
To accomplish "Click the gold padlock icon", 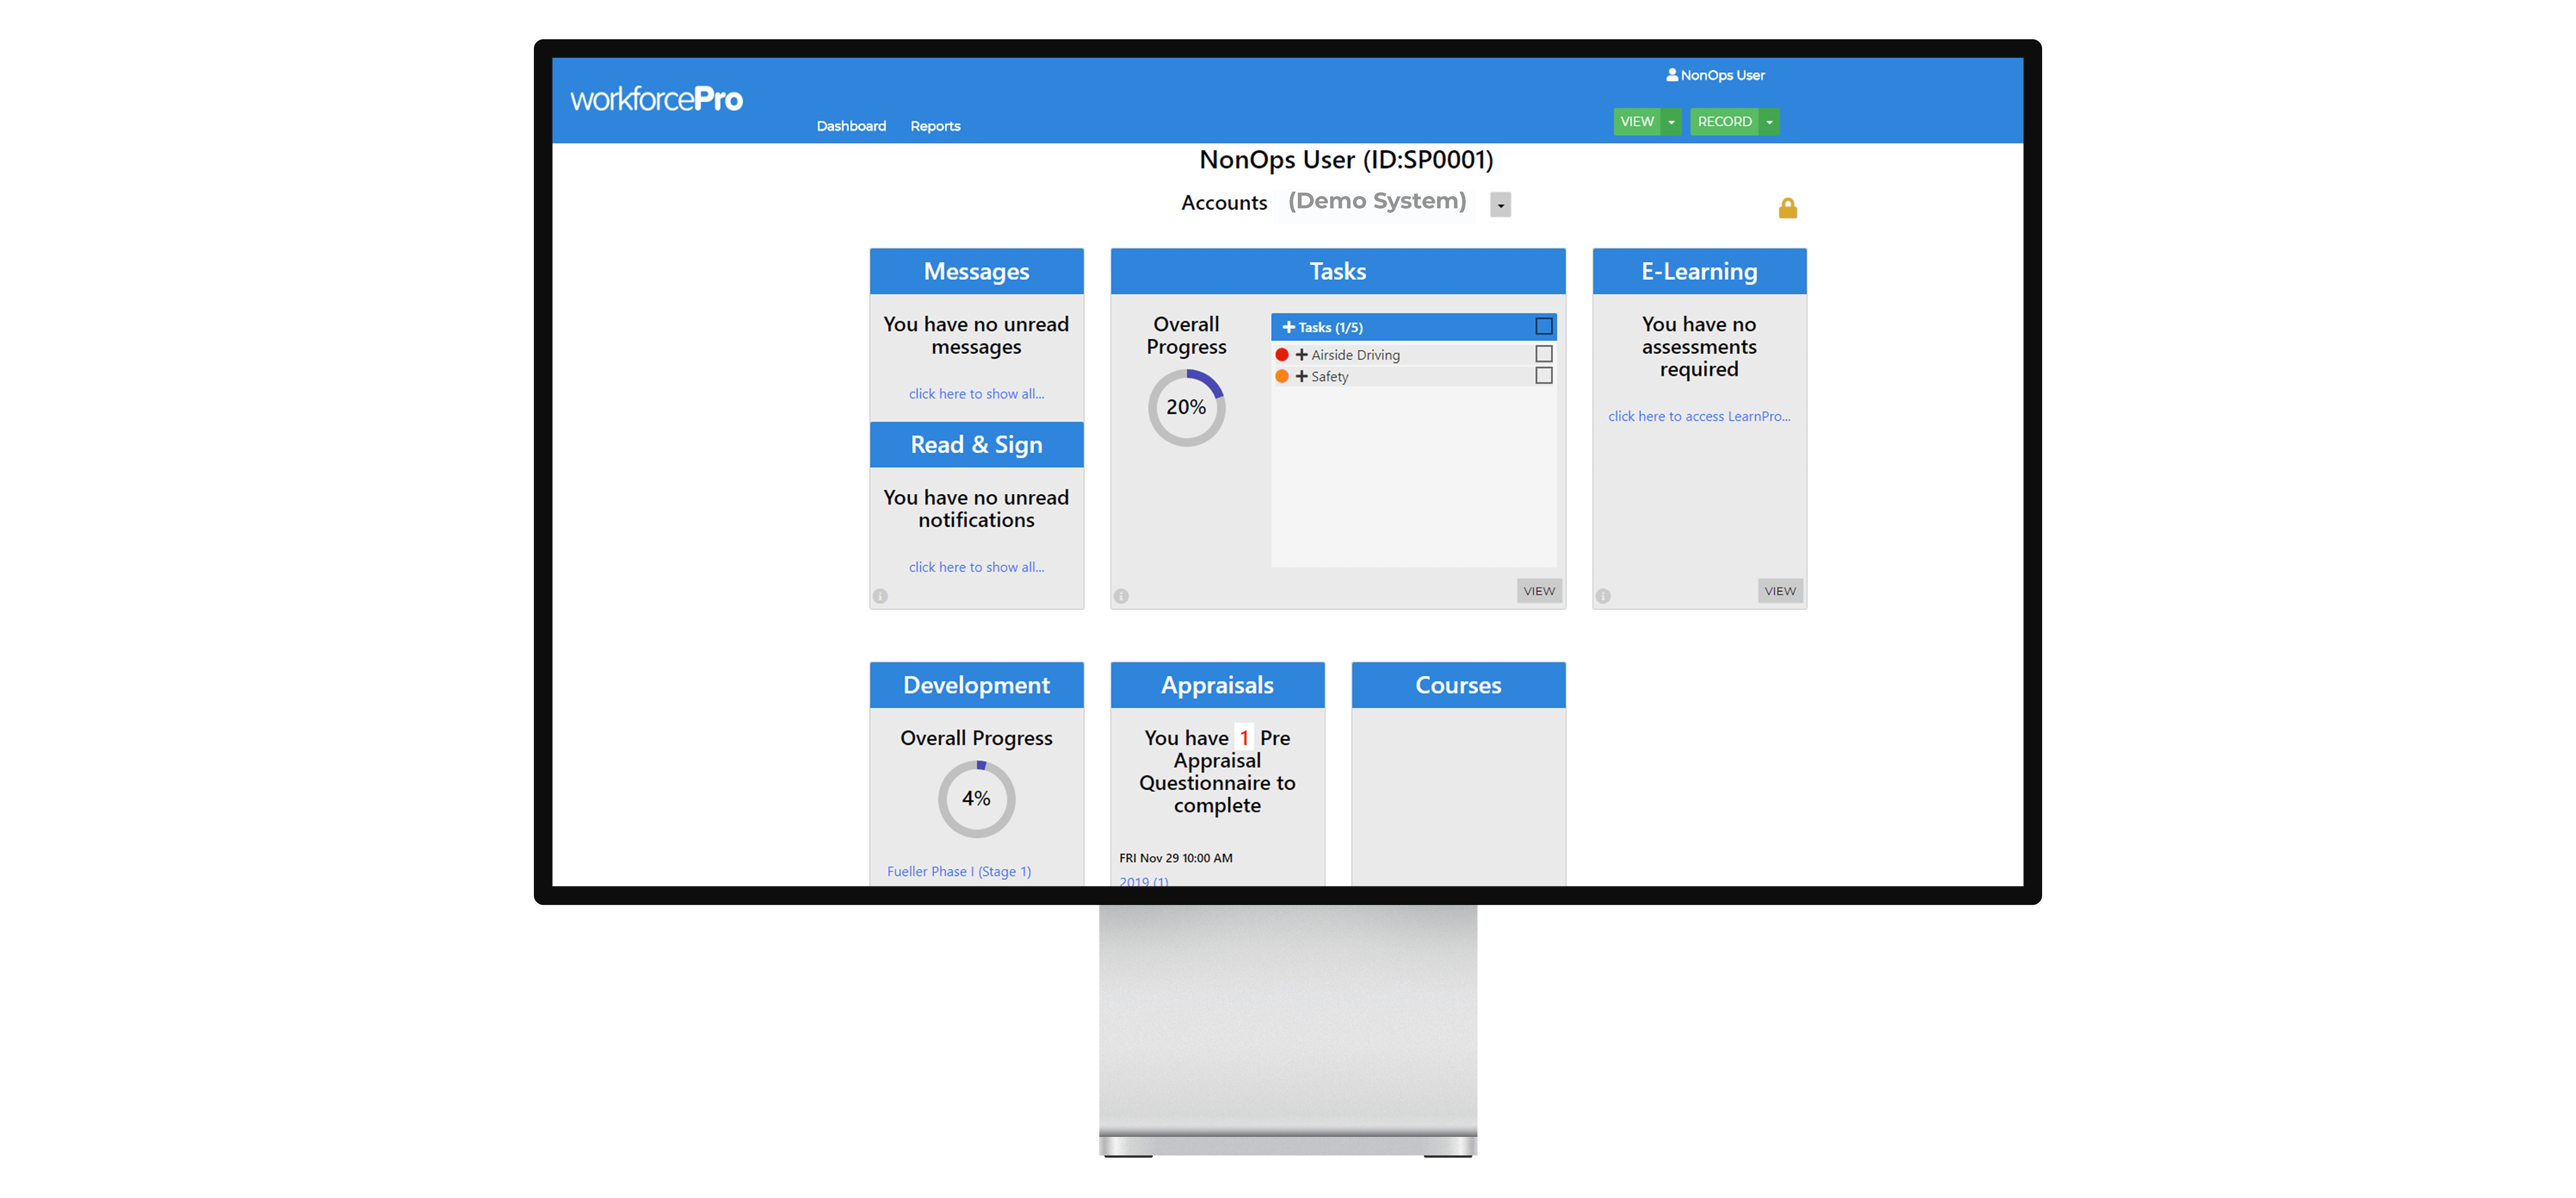I will click(1787, 208).
